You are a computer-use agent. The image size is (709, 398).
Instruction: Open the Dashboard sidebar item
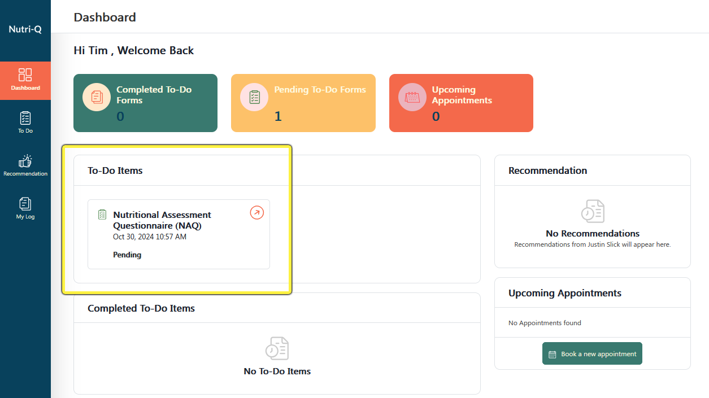point(25,80)
